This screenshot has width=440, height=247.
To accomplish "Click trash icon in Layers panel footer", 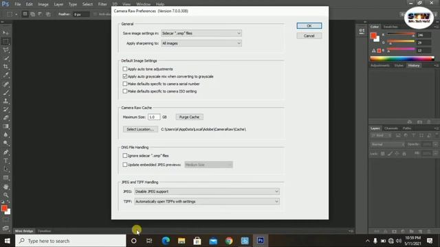I will coord(429,231).
